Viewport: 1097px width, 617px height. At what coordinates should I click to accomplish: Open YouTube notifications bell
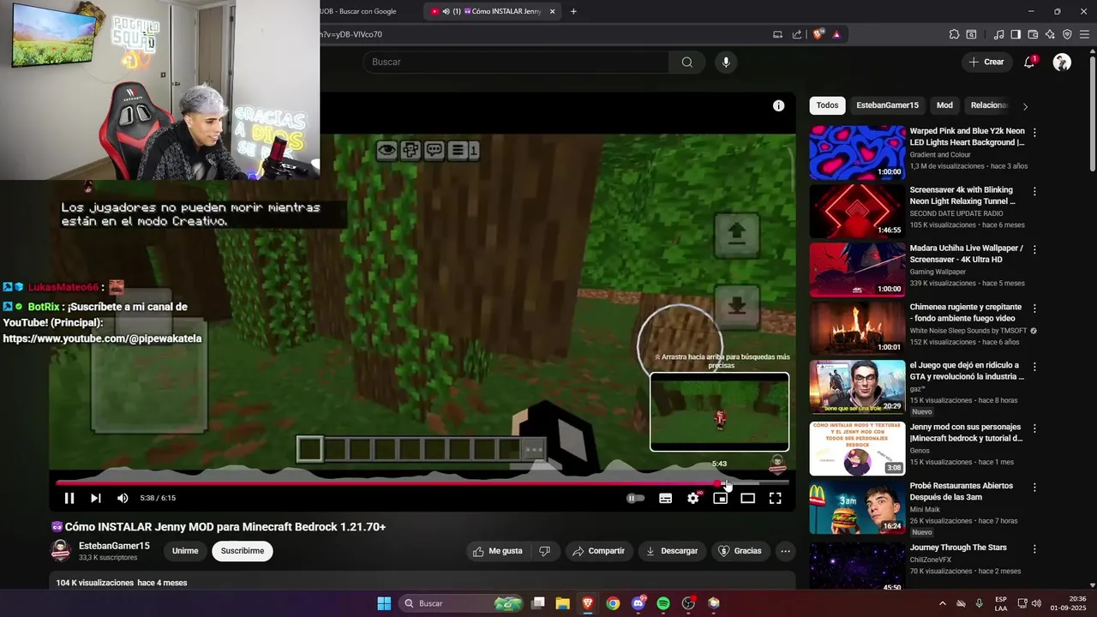[x=1029, y=62]
